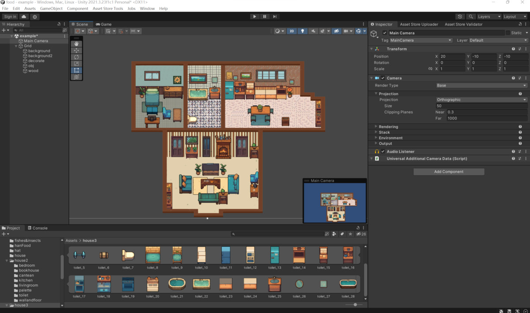Enable the Static checkbox
Screen dimensions: 530x313
pos(507,33)
